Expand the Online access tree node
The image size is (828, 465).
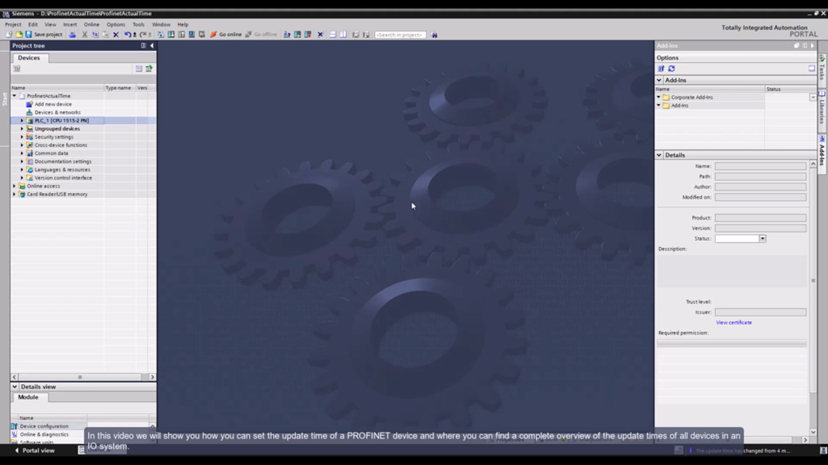pos(14,186)
